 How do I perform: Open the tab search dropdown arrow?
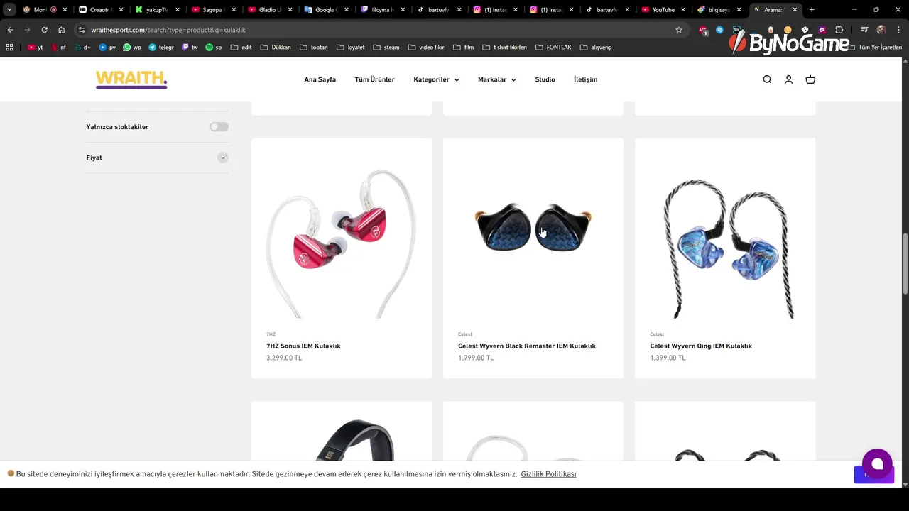tap(9, 10)
